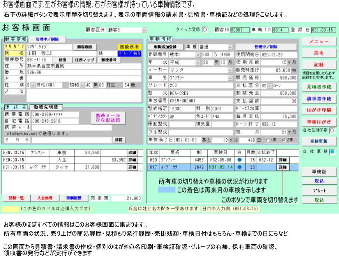Open 詳細 for the H17 ムーヴラテ vehicle row
The height and width of the screenshot is (256, 339).
coord(283,167)
